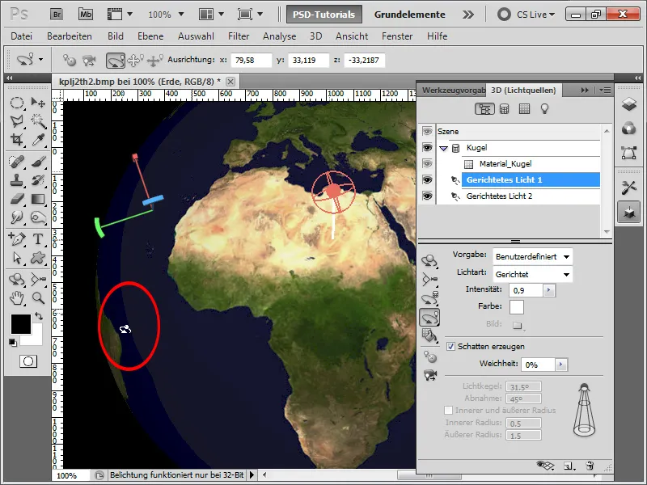Screen dimensions: 647x485
Task: Filter 3D panel by materials
Action: 524,109
